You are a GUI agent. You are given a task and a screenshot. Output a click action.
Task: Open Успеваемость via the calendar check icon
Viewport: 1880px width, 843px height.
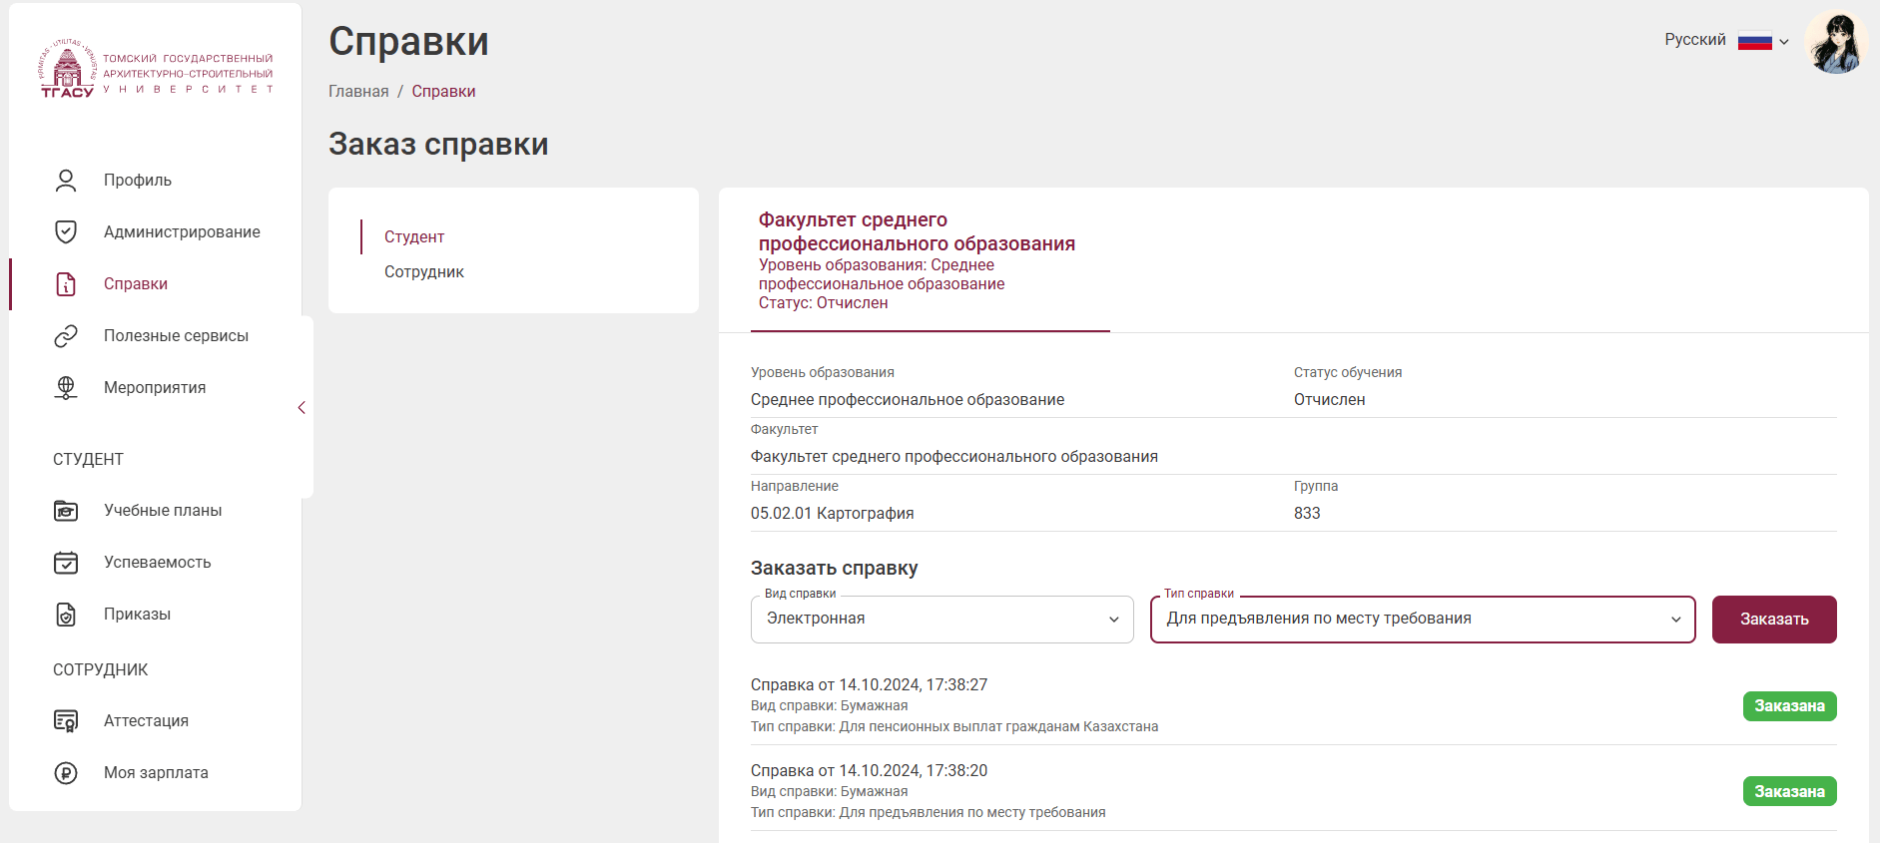click(66, 563)
